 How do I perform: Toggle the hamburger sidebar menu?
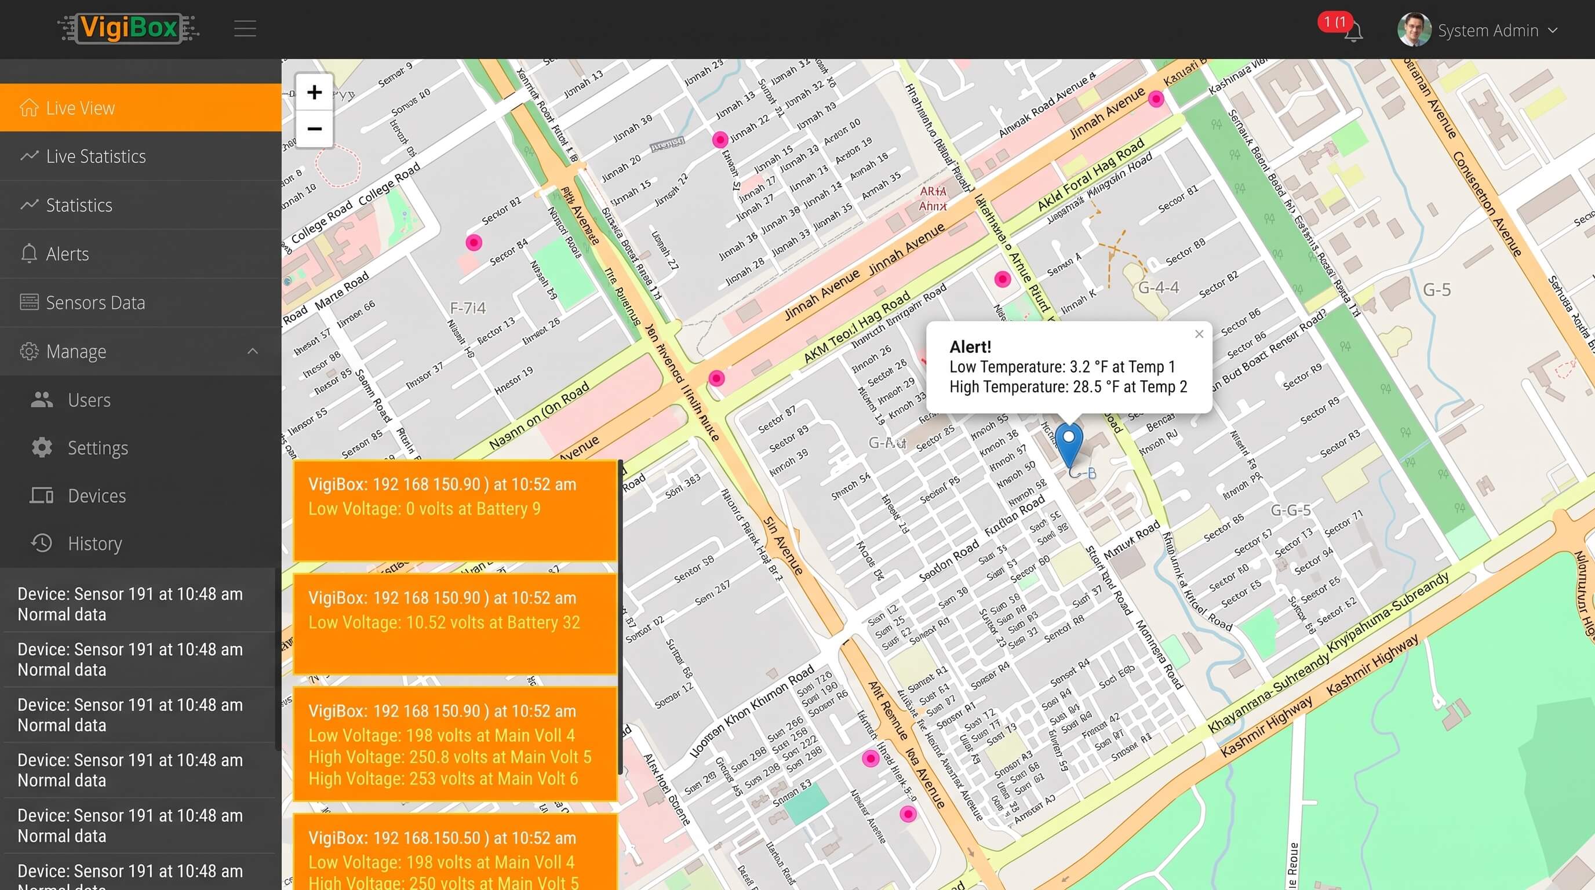pos(245,28)
